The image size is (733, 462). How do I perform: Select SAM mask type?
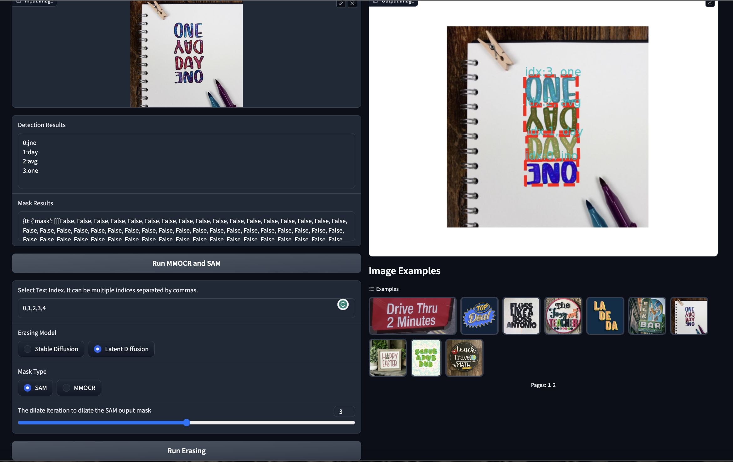click(35, 388)
